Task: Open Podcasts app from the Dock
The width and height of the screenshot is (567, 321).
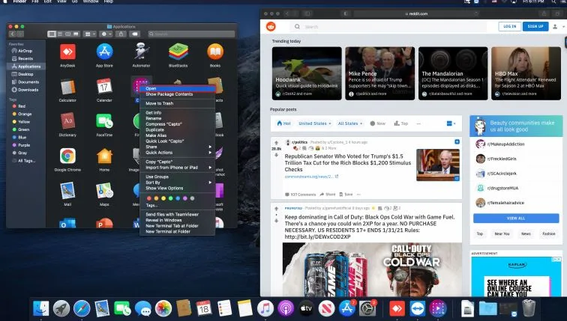Action: 286,309
